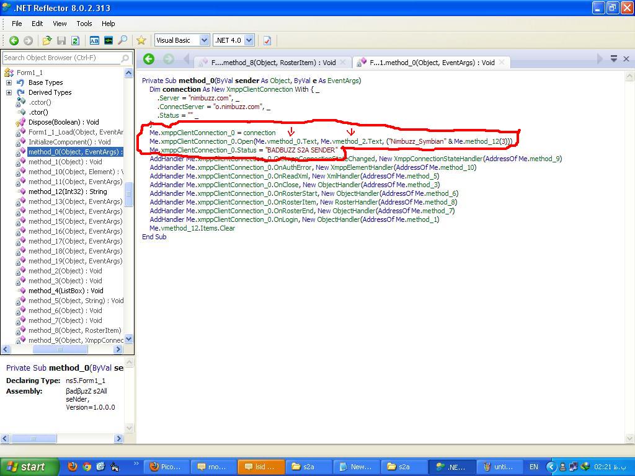Close the method_8 tab
The image size is (635, 476).
[342, 63]
